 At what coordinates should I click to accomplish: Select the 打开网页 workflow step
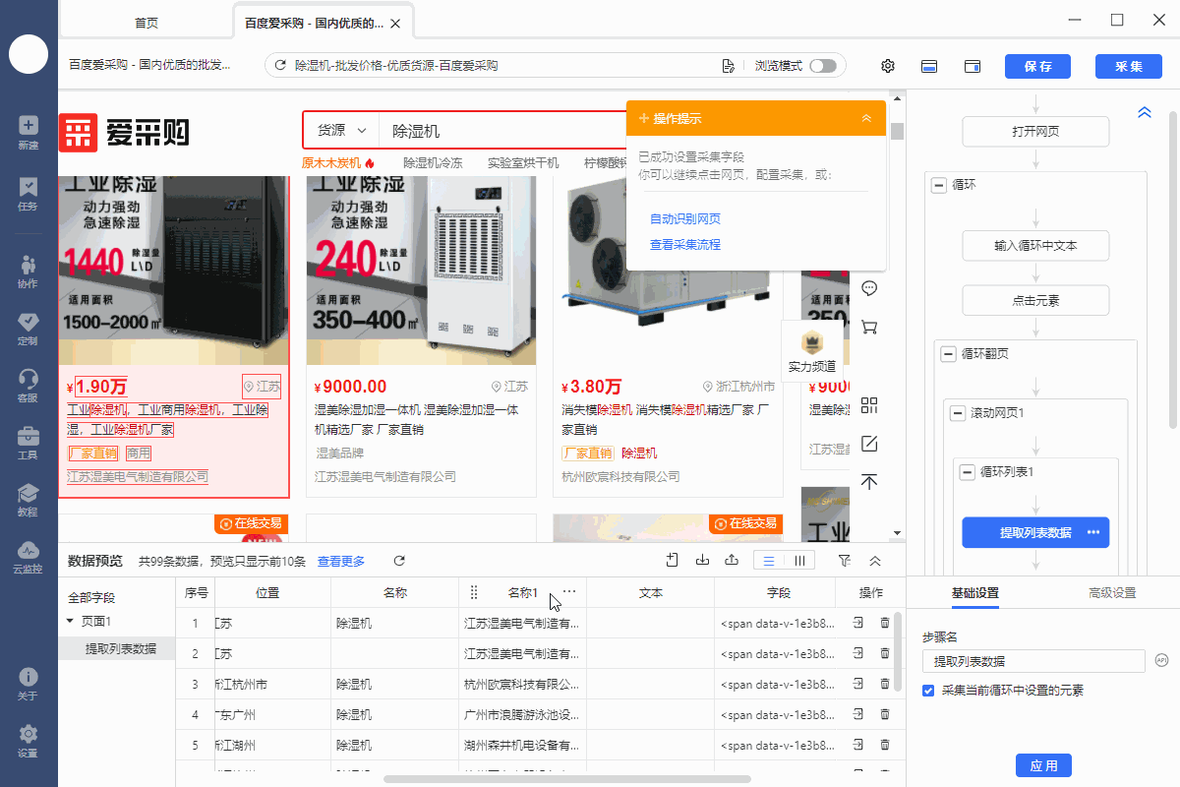pyautogui.click(x=1035, y=131)
